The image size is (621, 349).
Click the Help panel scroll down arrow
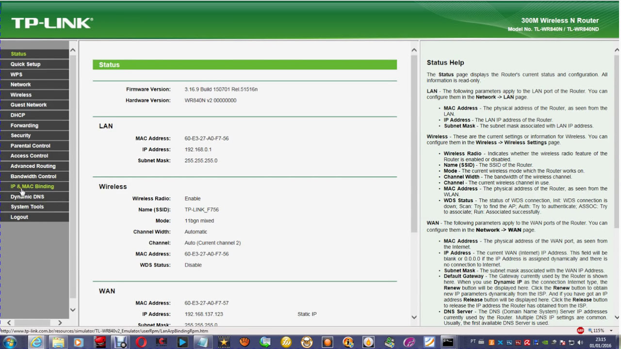[617, 317]
